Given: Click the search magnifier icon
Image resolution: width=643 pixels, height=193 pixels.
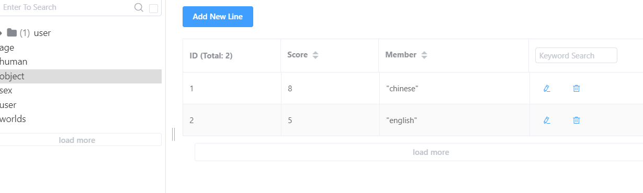Looking at the screenshot, I should pyautogui.click(x=139, y=7).
